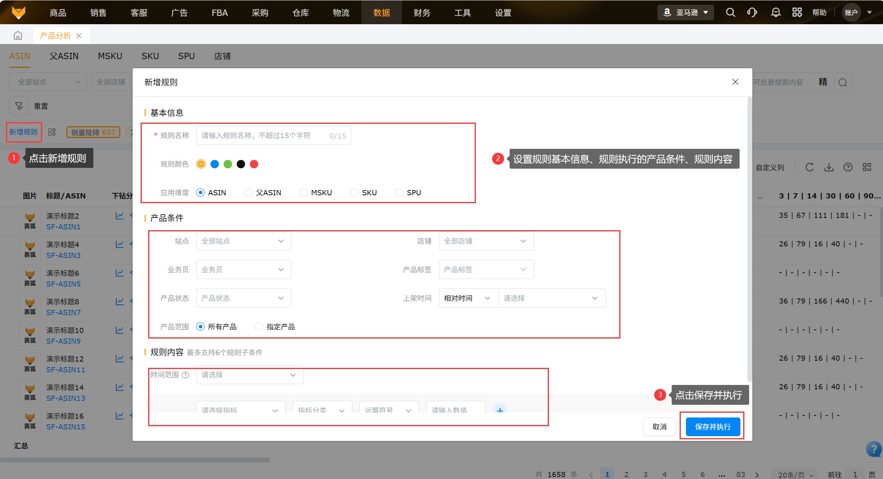
Task: Select the 父ASIN dimension radio button
Action: (248, 193)
